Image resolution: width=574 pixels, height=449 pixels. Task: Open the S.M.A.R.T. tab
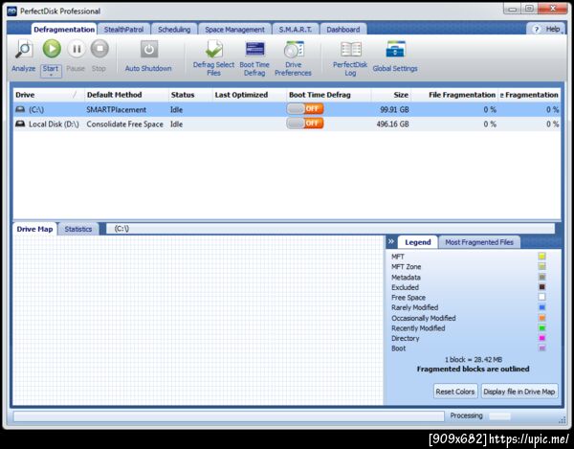[x=296, y=30]
